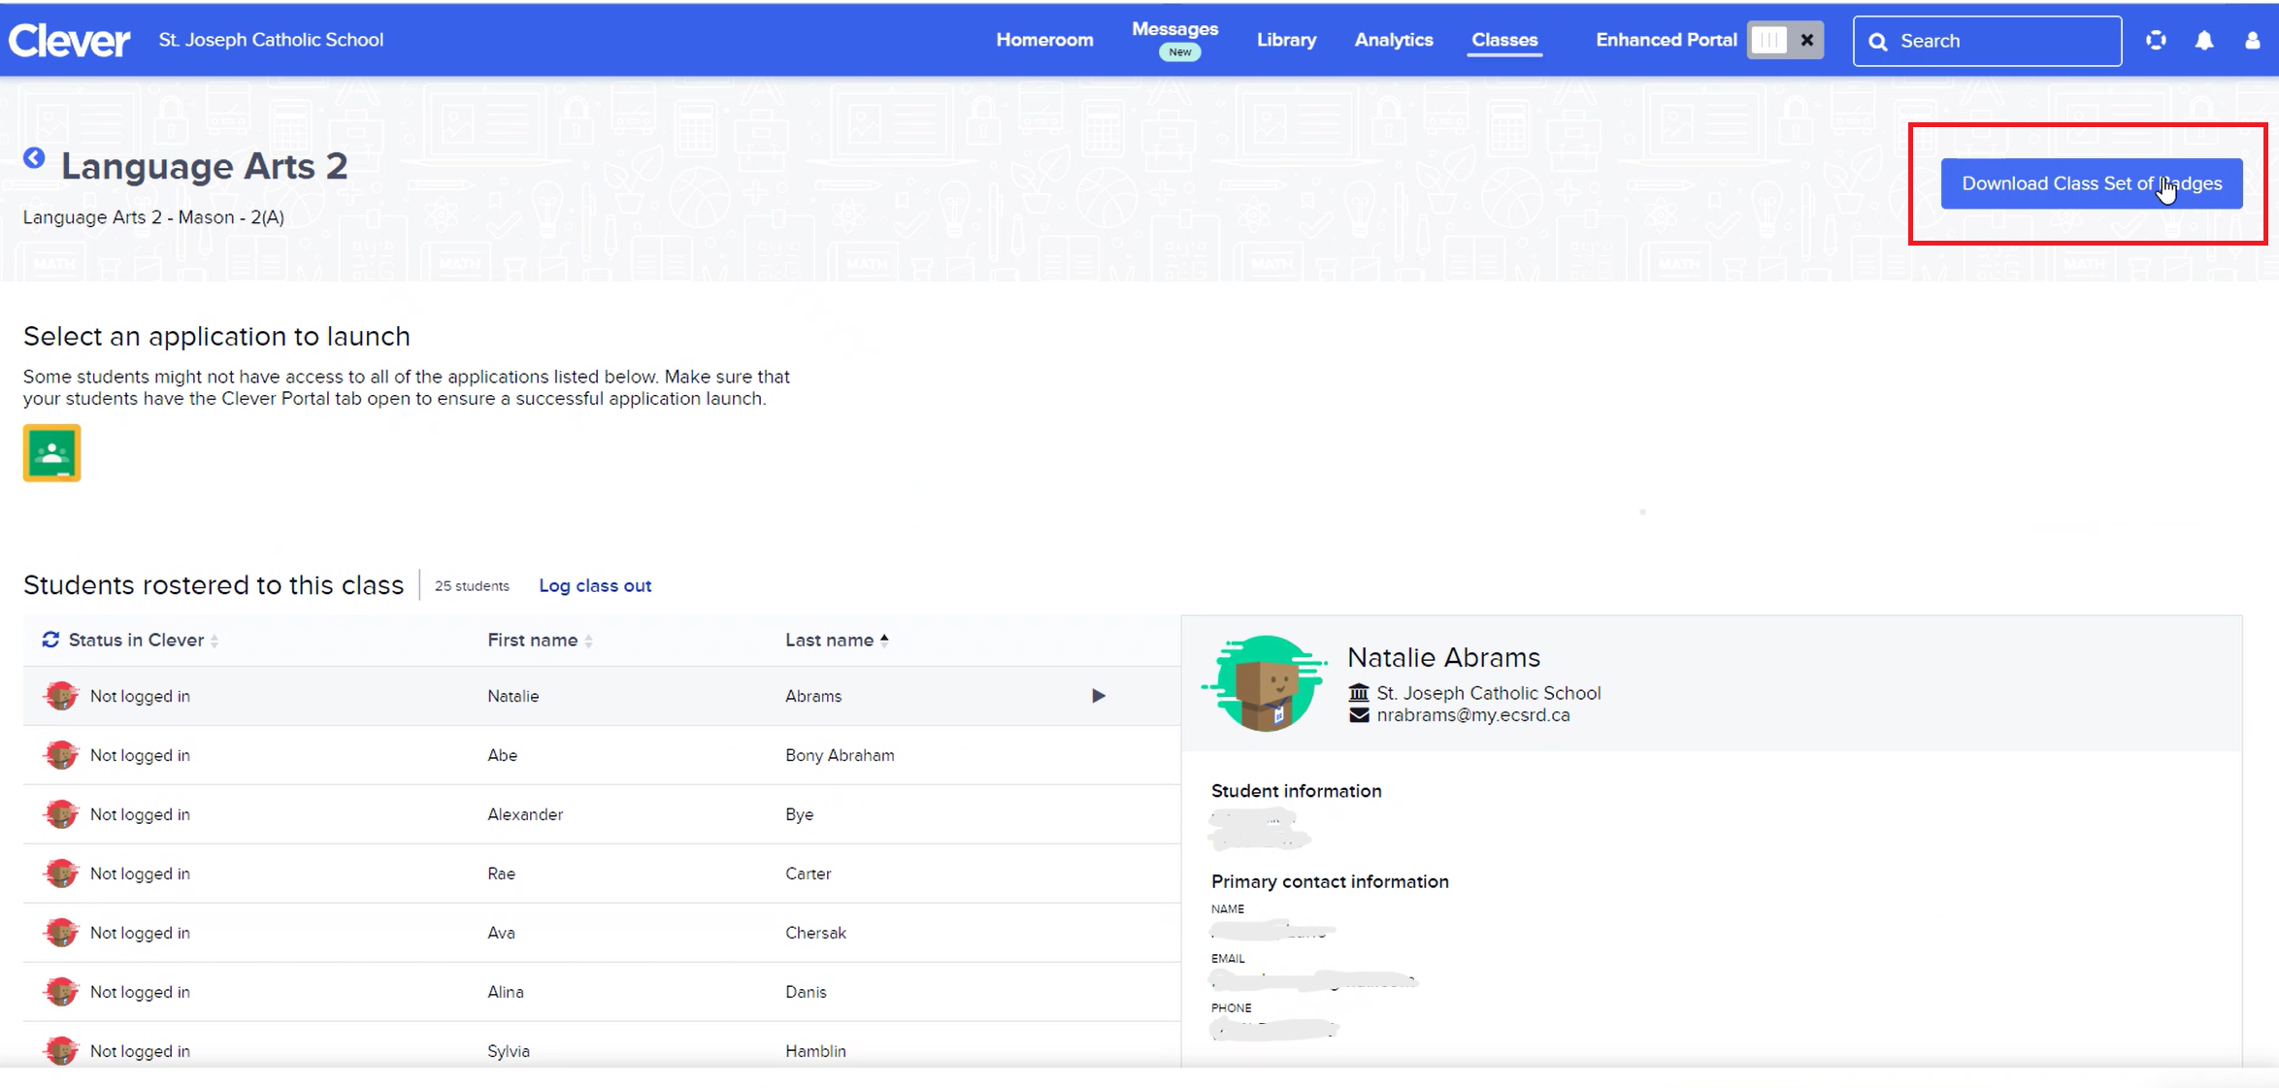Click St. Joseph Catholic School in student panel

(x=1488, y=693)
